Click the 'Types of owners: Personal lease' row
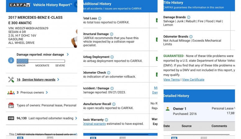The image size is (241, 139). tap(41, 105)
